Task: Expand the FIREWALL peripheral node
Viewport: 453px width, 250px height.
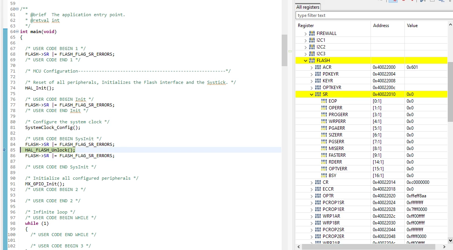Action: 305,33
